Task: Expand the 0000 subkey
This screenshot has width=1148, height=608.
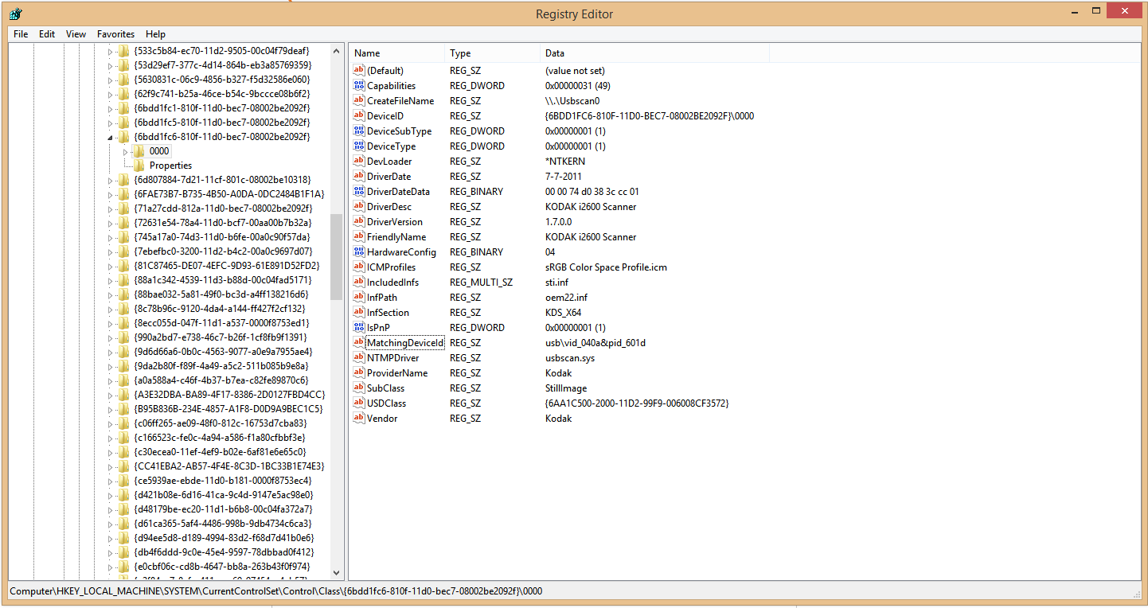Action: click(125, 151)
